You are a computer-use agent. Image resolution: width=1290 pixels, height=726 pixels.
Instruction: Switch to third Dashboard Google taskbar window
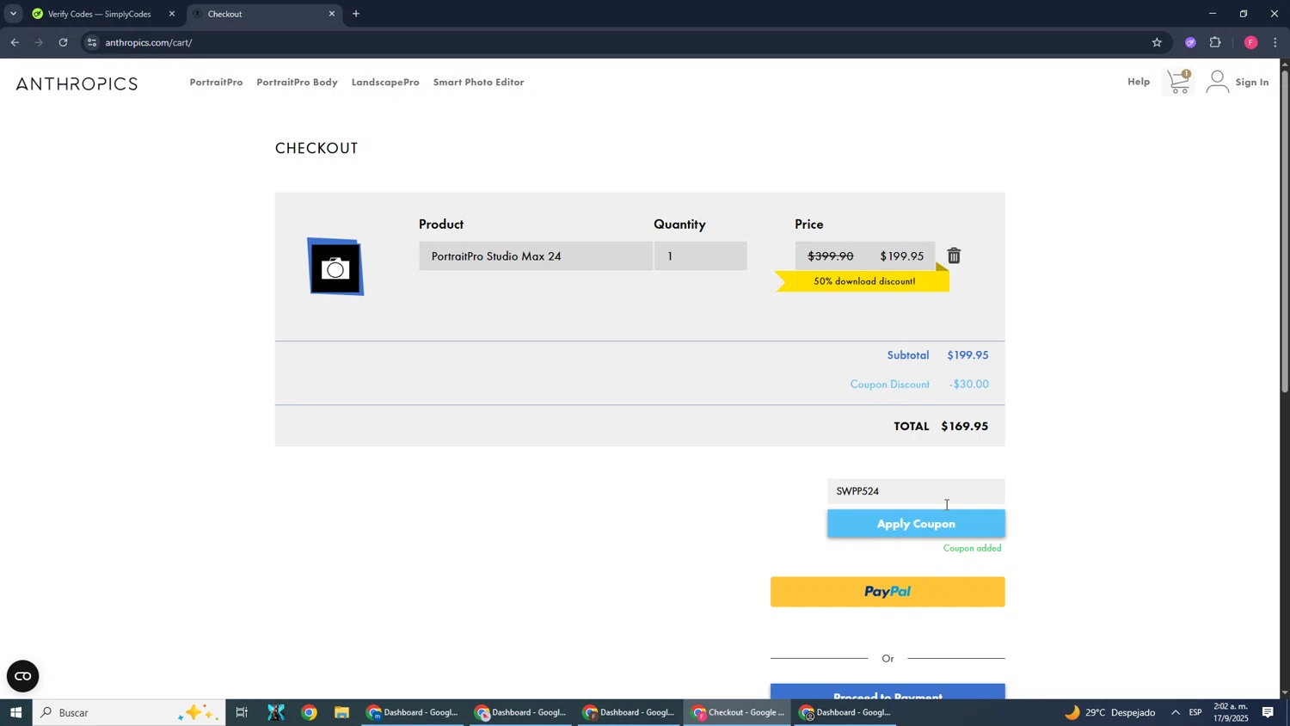pos(630,713)
